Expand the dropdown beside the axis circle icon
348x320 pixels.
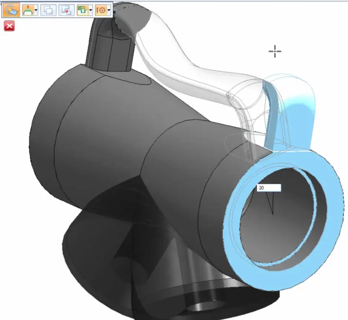109,10
